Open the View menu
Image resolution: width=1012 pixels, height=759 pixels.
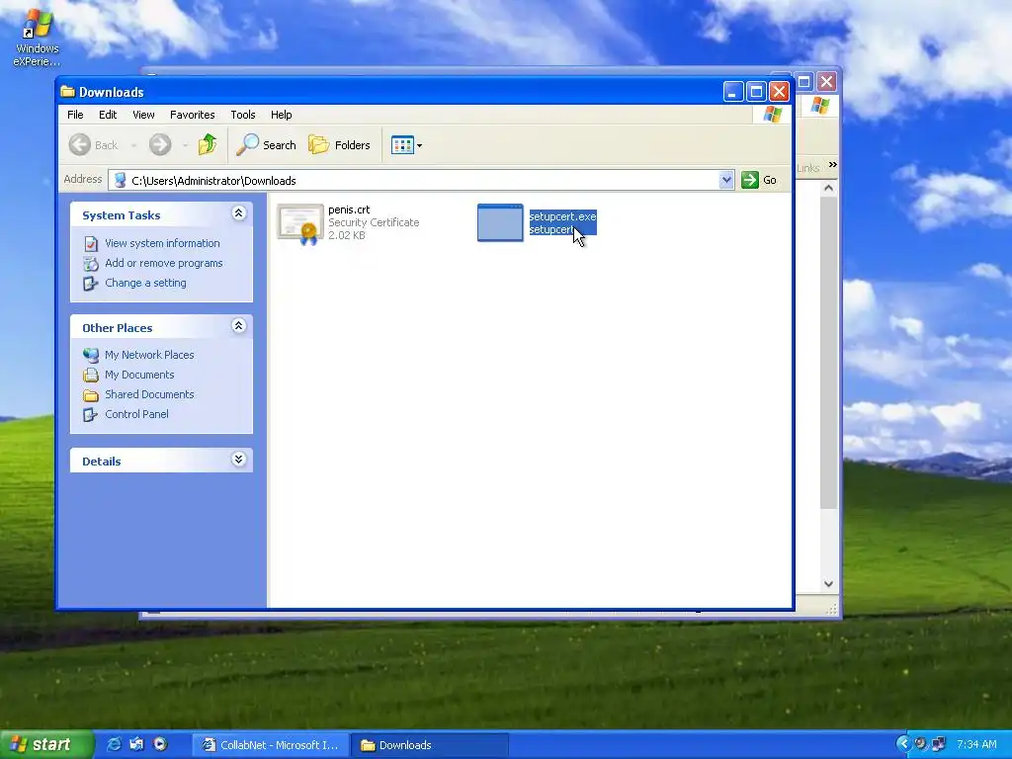[143, 115]
